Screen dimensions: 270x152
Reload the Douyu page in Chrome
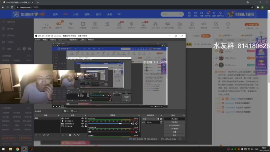point(12,7)
